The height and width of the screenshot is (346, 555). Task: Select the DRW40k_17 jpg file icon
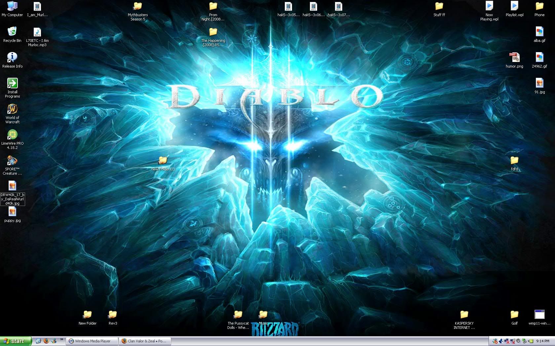click(x=12, y=193)
